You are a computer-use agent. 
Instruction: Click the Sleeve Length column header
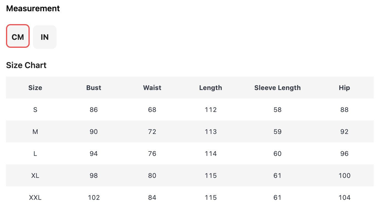277,88
